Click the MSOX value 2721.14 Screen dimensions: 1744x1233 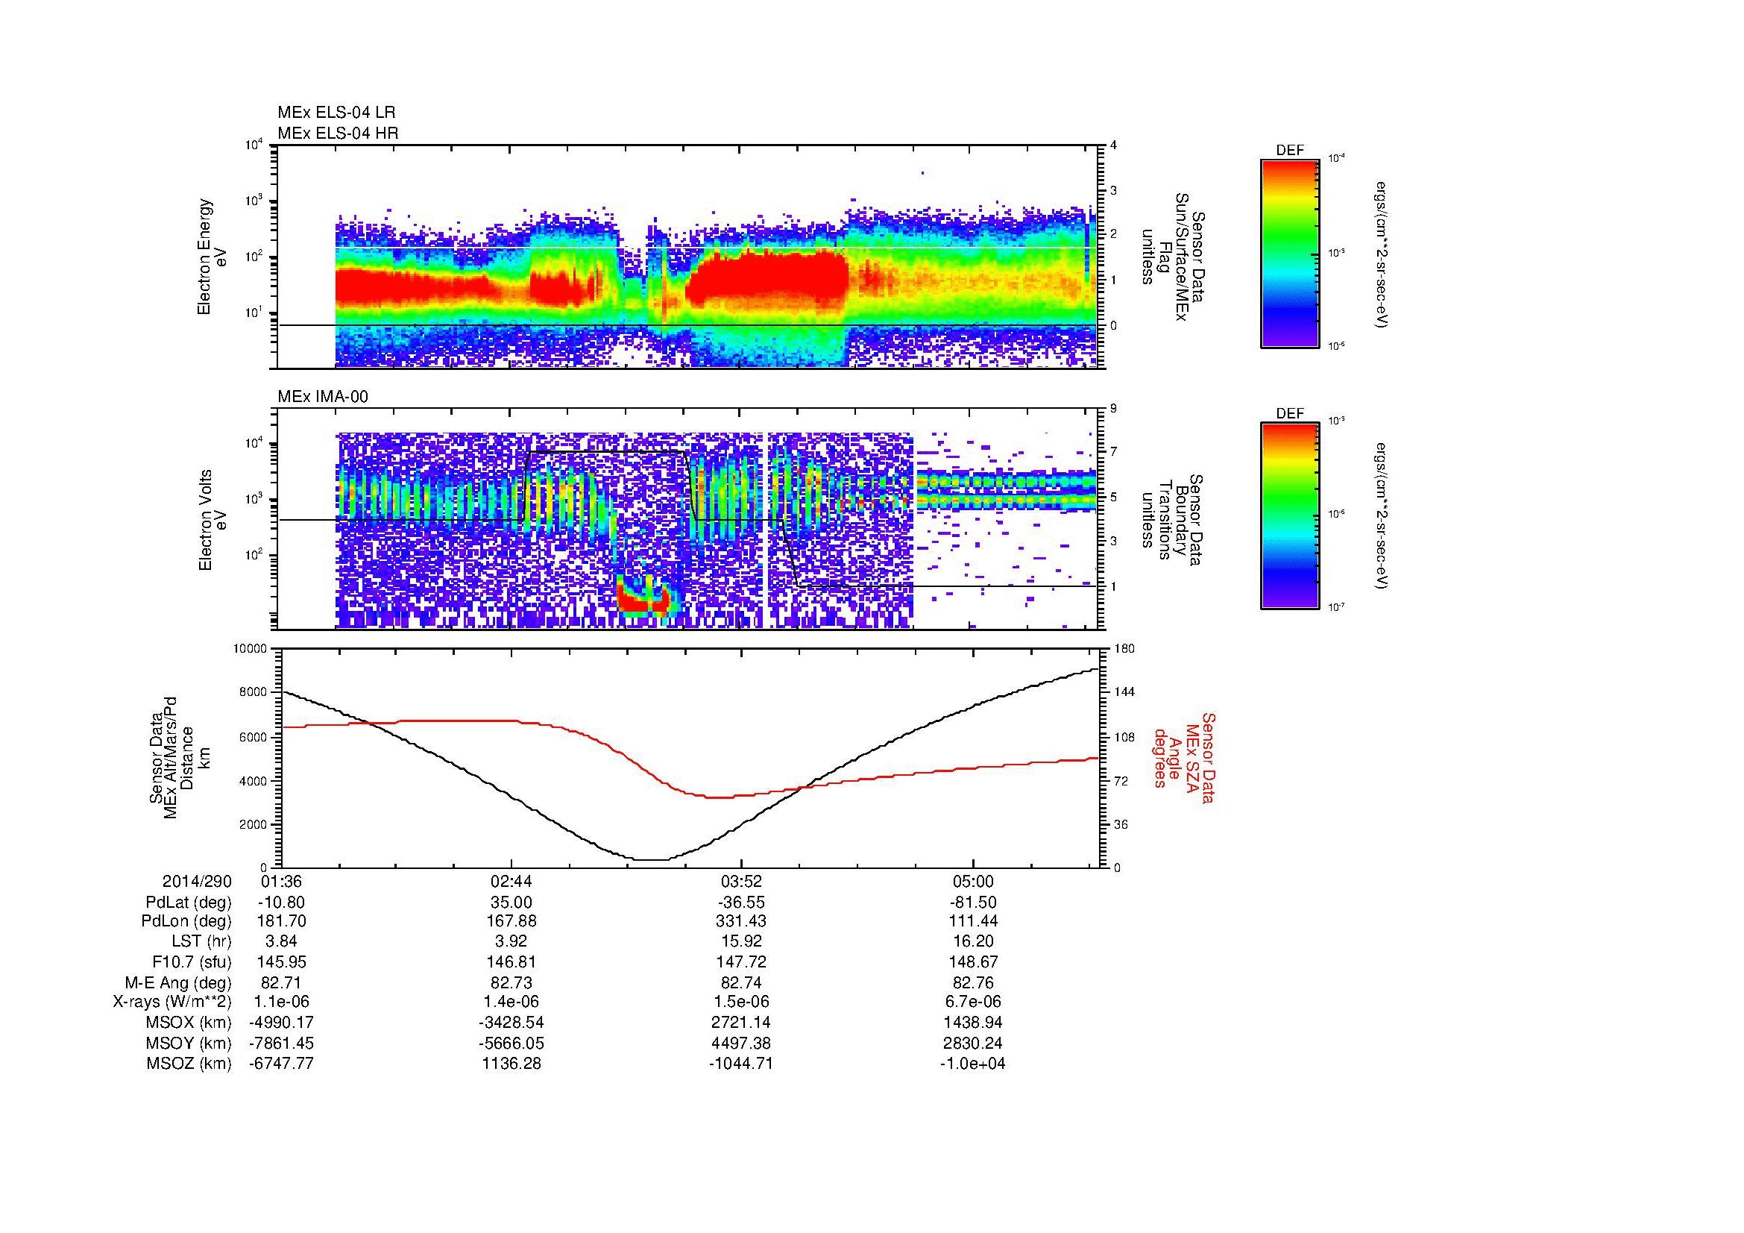(x=741, y=1023)
